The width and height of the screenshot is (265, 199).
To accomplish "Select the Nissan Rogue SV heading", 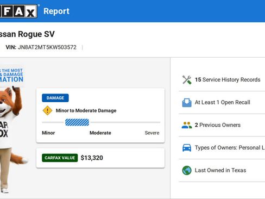I will (27, 34).
